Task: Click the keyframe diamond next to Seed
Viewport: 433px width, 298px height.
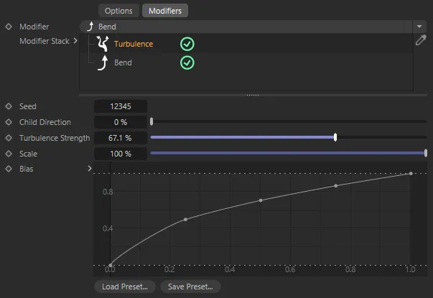Action: 9,106
